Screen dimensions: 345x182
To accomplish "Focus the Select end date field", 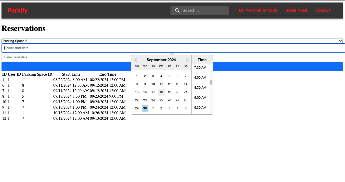I will (x=65, y=57).
